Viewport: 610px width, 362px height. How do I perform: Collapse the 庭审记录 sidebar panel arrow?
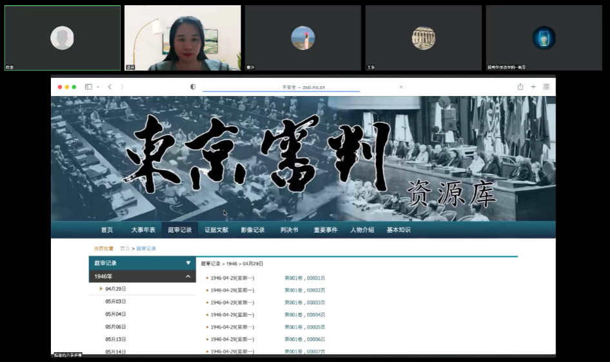pyautogui.click(x=188, y=263)
